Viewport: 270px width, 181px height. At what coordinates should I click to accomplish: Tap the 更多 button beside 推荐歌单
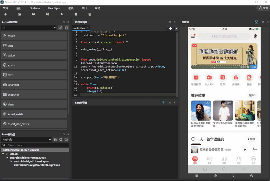click(252, 95)
